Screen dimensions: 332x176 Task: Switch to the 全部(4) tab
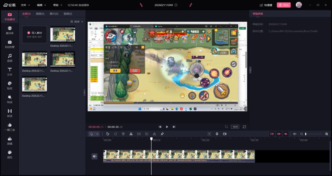[26, 14]
